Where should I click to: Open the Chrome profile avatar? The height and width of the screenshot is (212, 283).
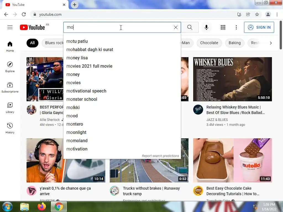coord(268,14)
